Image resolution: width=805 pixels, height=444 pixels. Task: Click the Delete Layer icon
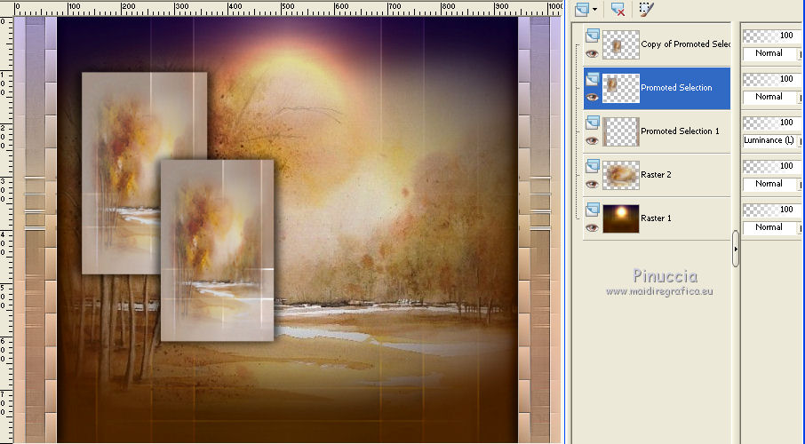point(618,9)
